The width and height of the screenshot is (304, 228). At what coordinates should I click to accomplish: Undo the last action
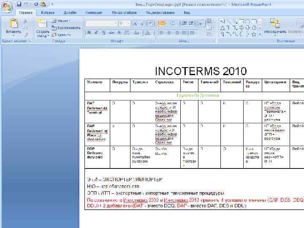pyautogui.click(x=26, y=4)
